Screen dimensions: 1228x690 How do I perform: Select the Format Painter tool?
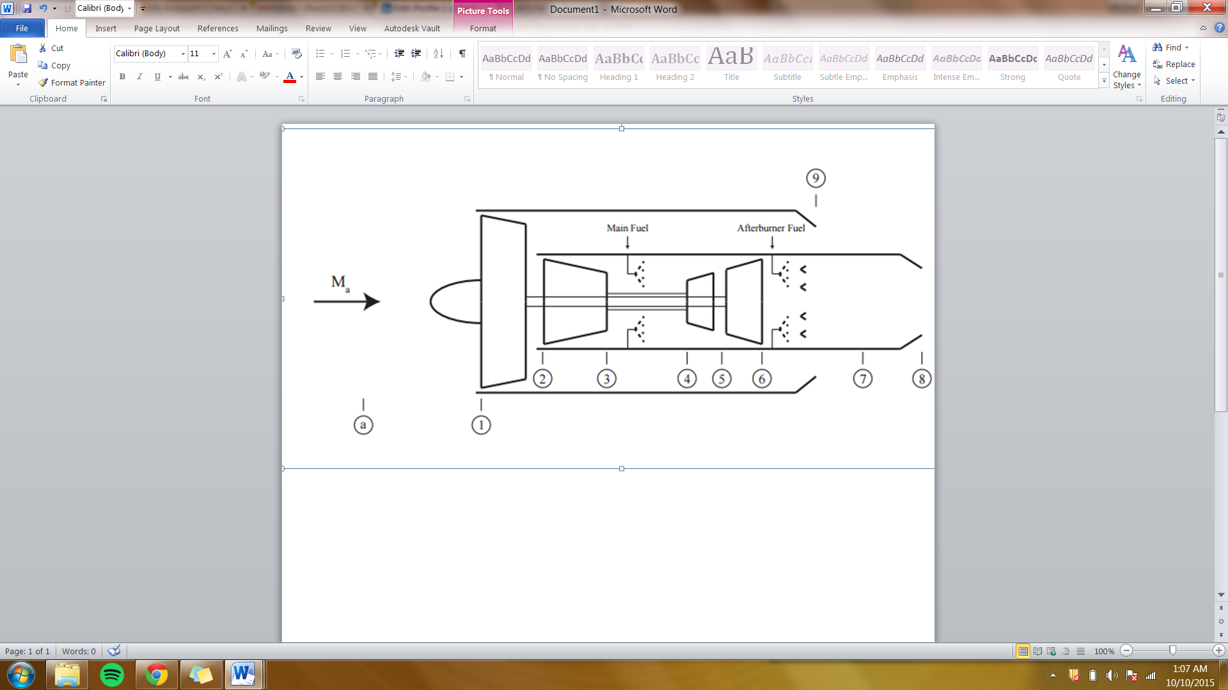[71, 82]
